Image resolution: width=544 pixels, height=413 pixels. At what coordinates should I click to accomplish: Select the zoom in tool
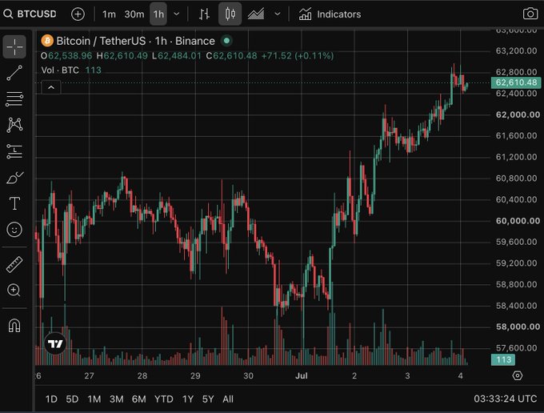pyautogui.click(x=14, y=291)
